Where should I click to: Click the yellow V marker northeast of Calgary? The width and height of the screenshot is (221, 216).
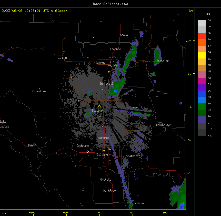[x=110, y=150]
